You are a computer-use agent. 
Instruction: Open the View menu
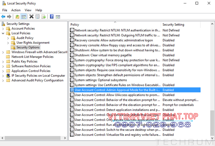coord(28,10)
